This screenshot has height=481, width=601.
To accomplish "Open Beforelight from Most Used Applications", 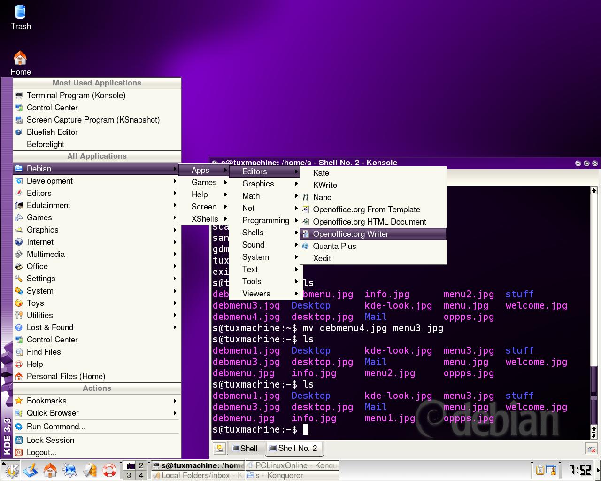I will click(x=97, y=144).
